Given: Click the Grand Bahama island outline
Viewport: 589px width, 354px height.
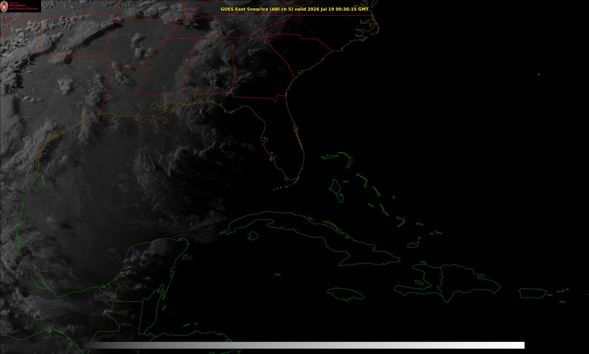Looking at the screenshot, I should [330, 157].
